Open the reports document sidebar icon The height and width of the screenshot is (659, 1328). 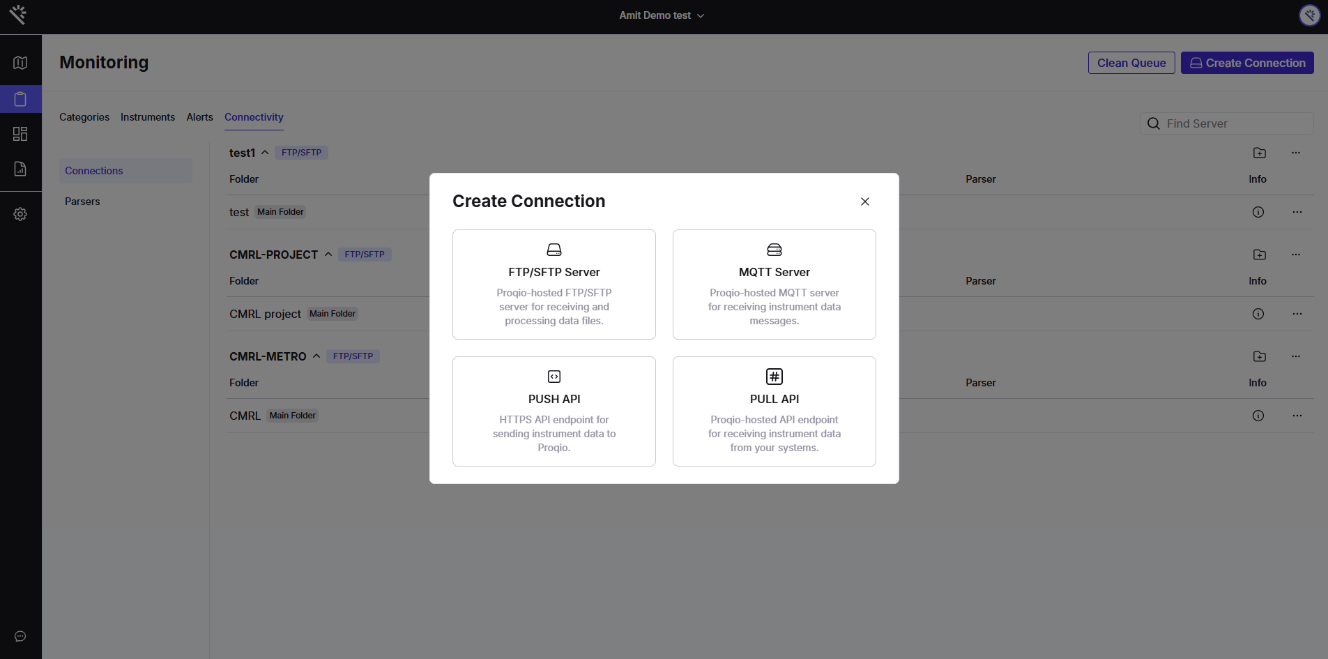(x=20, y=169)
